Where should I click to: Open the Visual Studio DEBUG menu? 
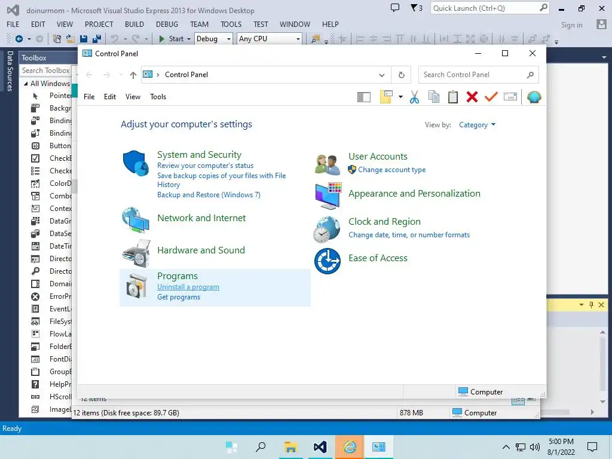(167, 24)
